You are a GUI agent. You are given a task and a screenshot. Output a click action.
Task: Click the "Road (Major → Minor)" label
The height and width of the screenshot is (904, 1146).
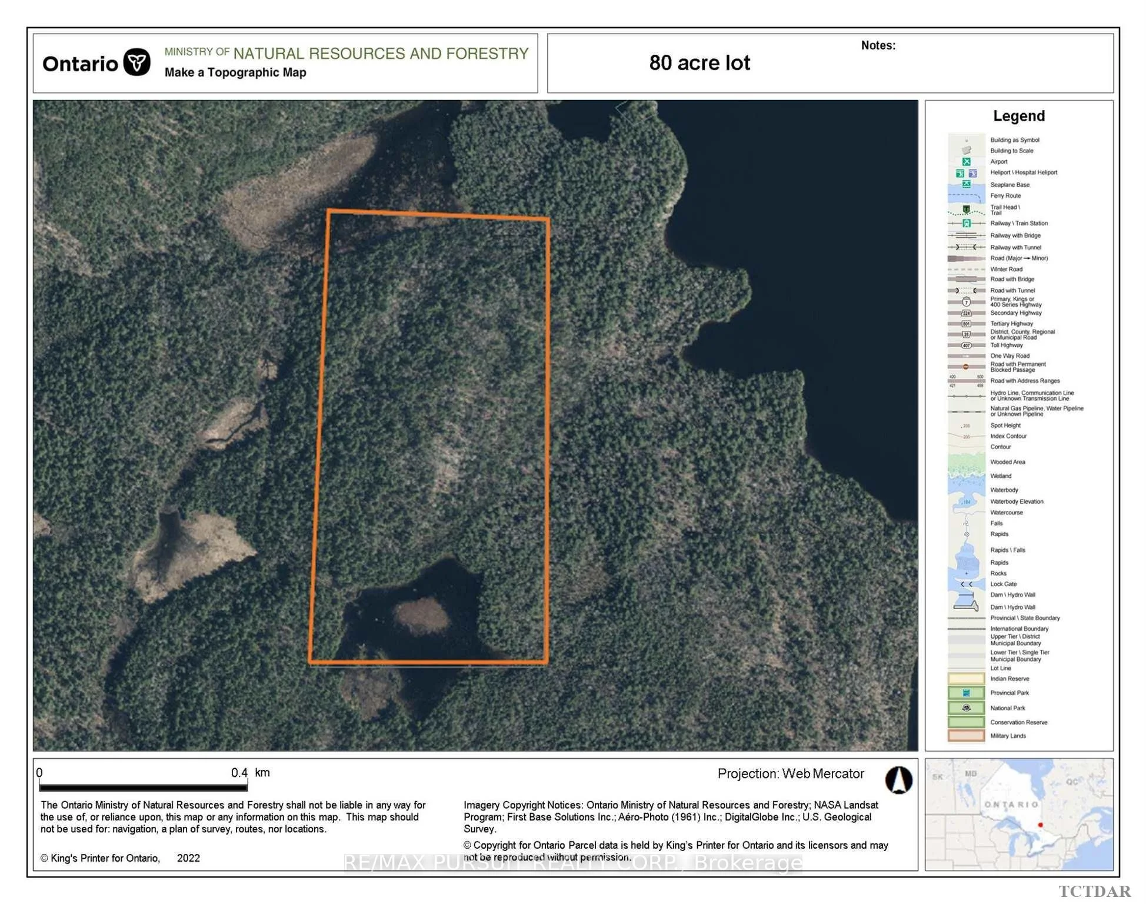1019,258
